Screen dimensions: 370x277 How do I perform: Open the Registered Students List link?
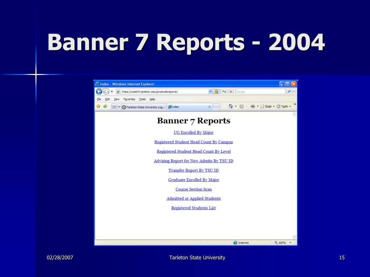(x=194, y=208)
